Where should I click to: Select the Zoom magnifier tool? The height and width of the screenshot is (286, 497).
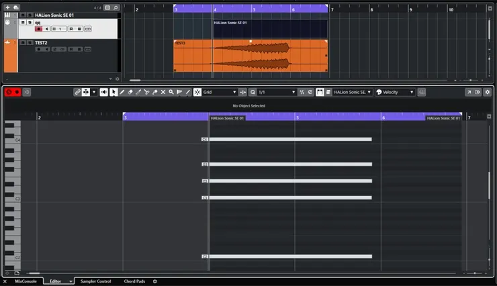(x=171, y=92)
